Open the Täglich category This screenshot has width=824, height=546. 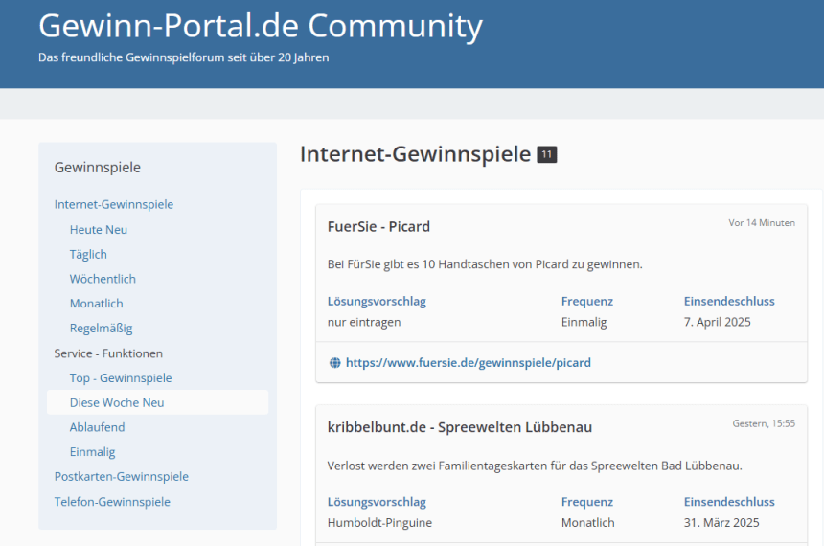pyautogui.click(x=88, y=255)
